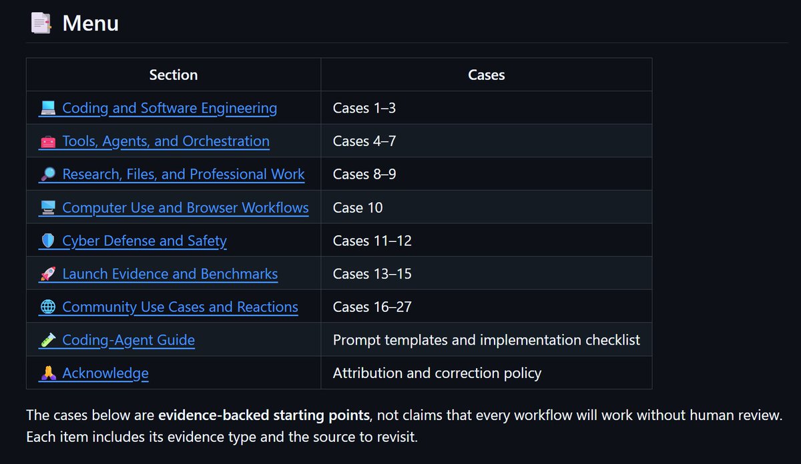801x464 pixels.
Task: Click the red toolbox emoji icon
Action: (47, 141)
